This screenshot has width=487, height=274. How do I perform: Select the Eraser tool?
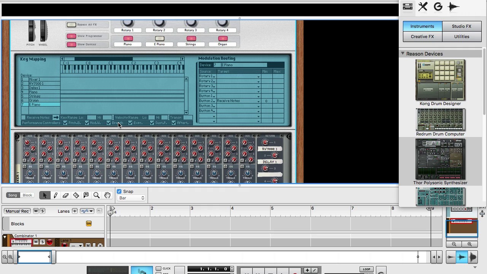tap(65, 195)
